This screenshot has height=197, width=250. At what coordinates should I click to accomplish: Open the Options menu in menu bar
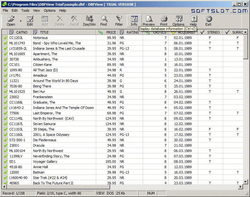pos(50,10)
